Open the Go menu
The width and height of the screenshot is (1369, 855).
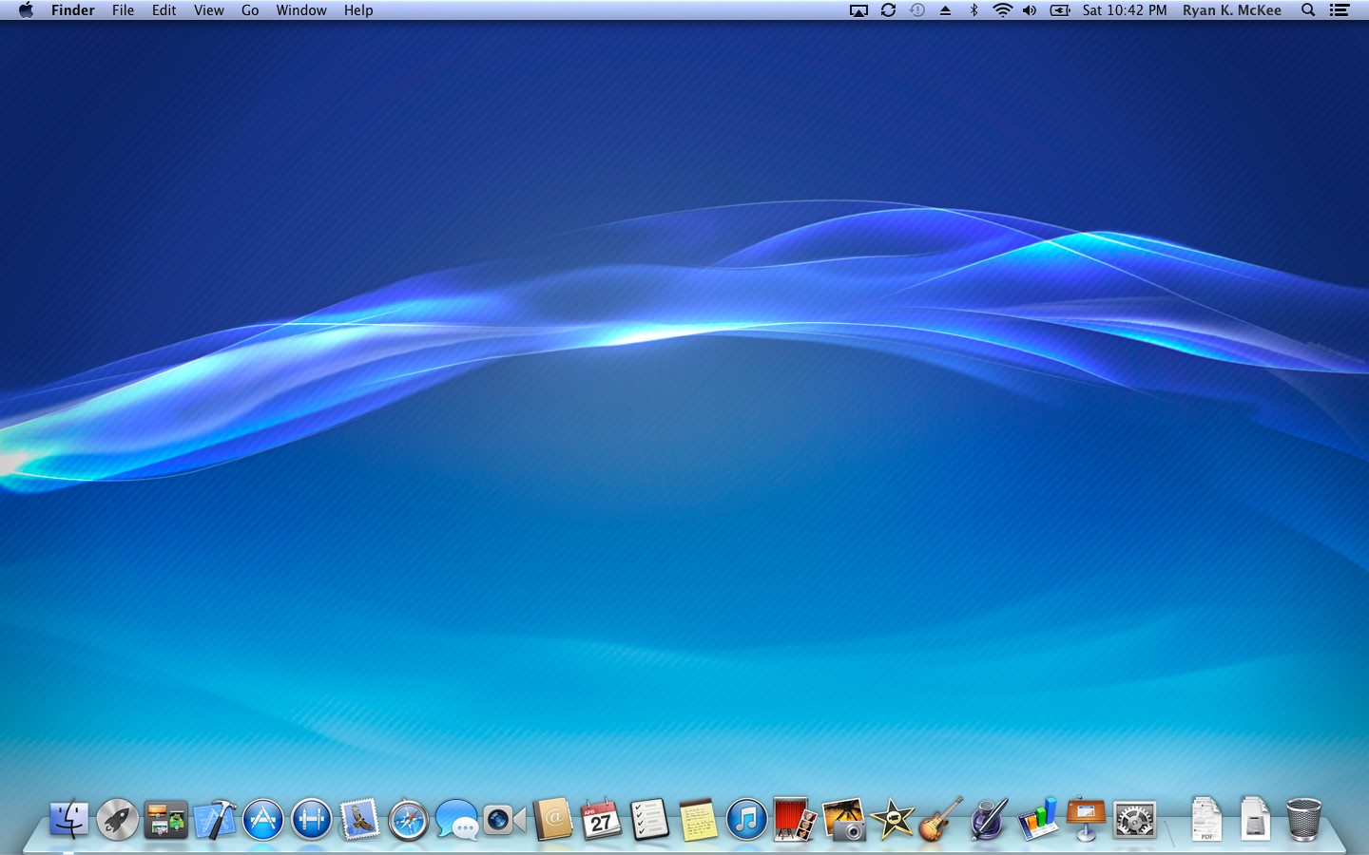[250, 10]
